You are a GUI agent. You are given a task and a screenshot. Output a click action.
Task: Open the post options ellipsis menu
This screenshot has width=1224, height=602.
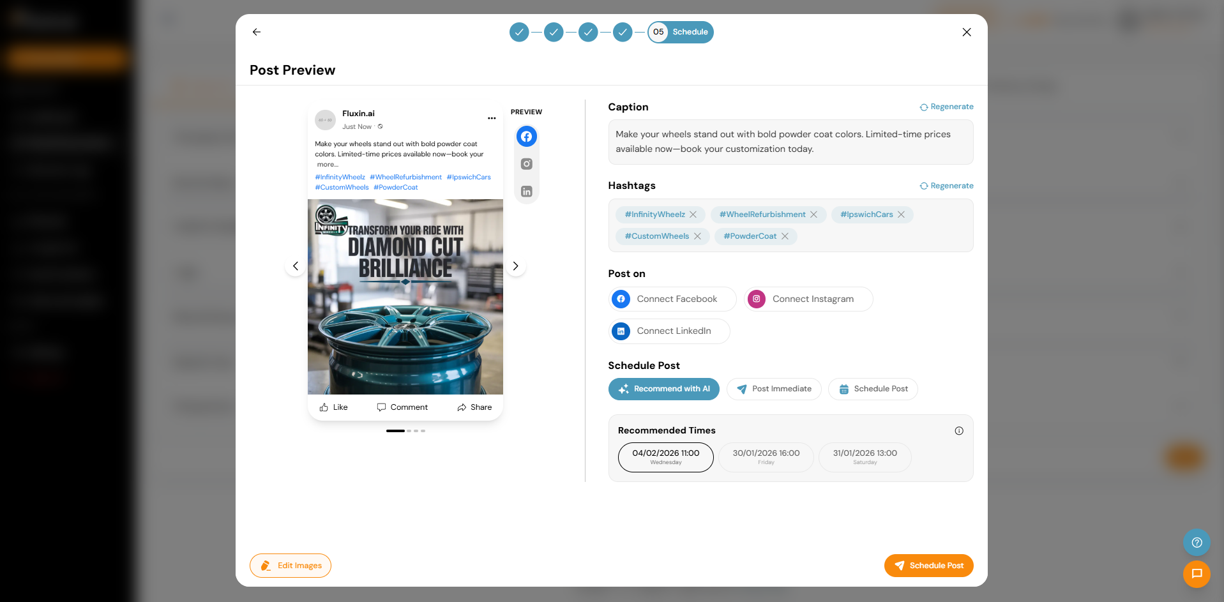click(492, 118)
